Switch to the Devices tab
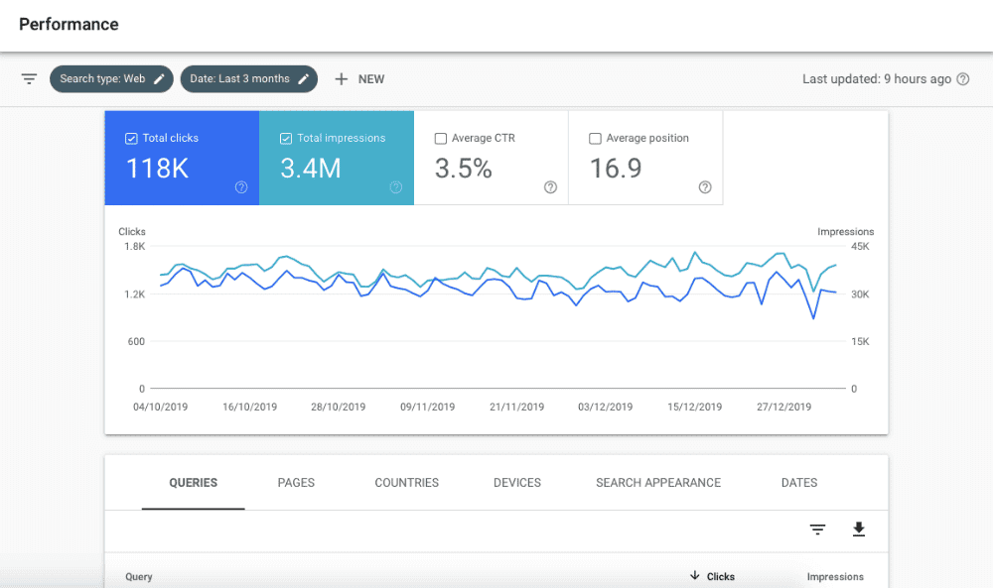993x588 pixels. (517, 483)
